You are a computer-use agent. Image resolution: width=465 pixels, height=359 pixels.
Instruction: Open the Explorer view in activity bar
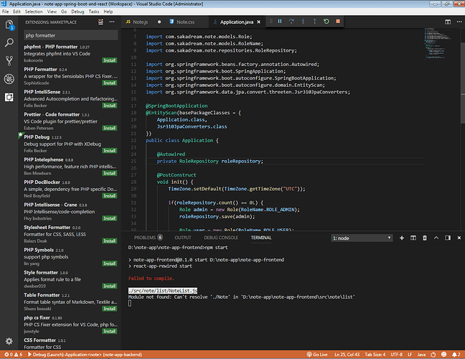tap(9, 25)
